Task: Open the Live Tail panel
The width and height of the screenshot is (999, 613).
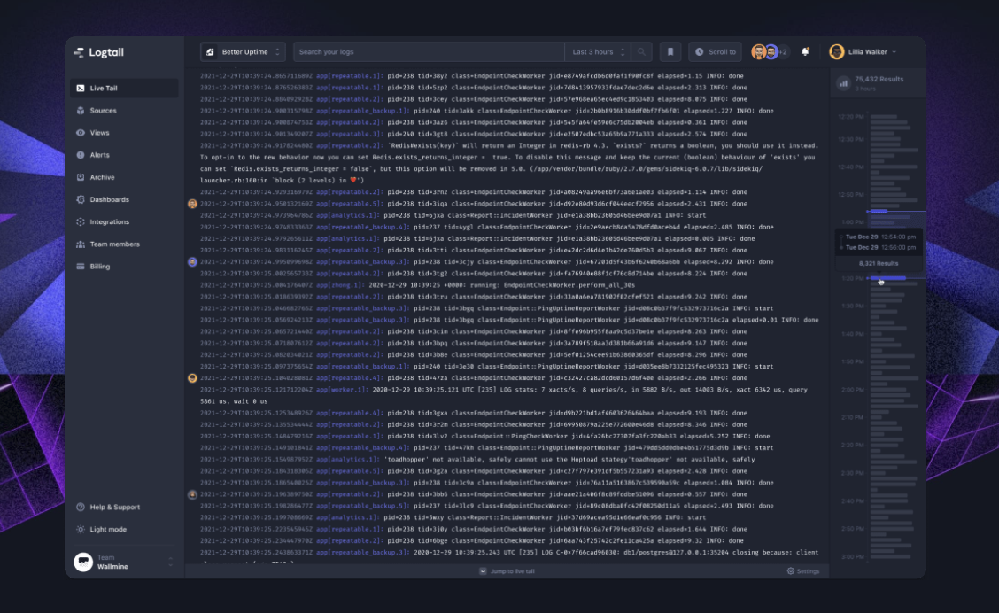Action: click(x=105, y=87)
